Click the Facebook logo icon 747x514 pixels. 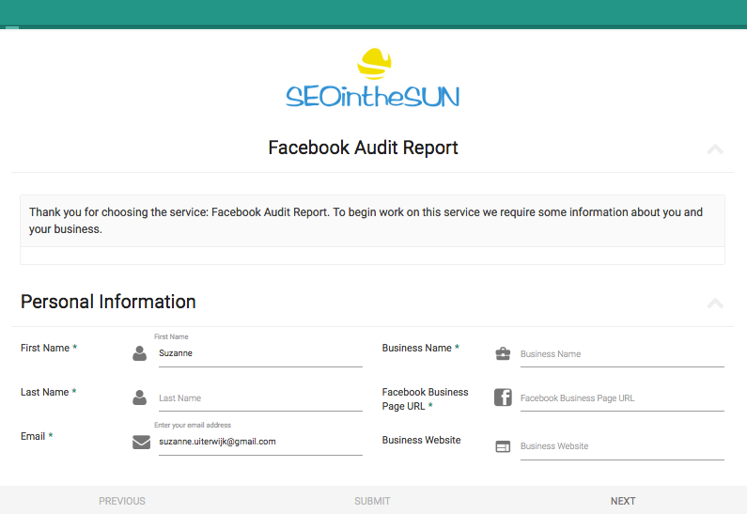pyautogui.click(x=503, y=397)
